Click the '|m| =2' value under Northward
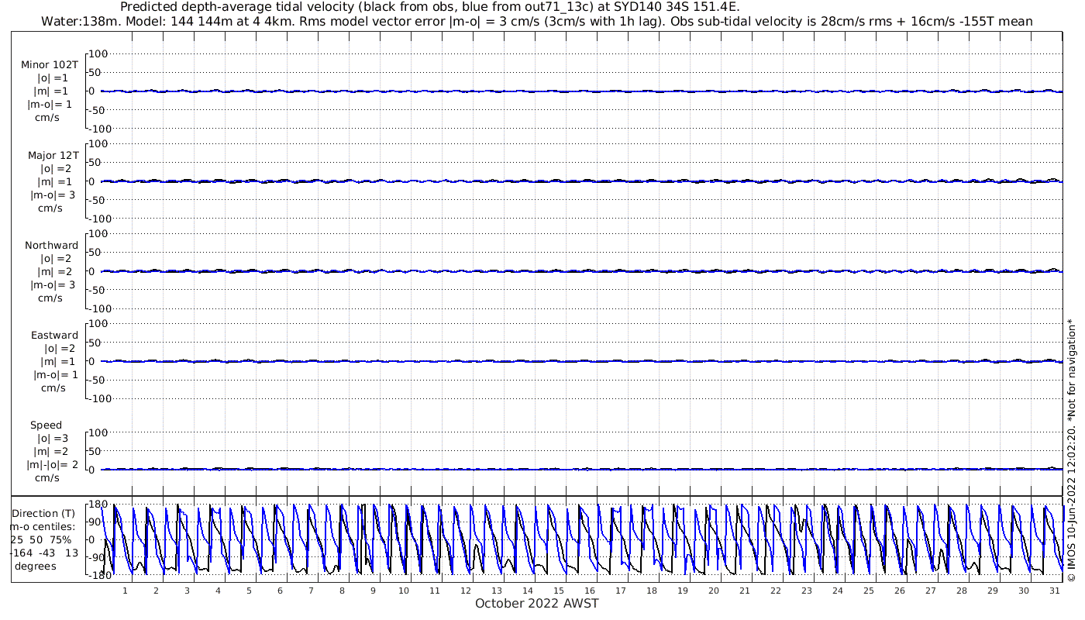This screenshot has width=1085, height=620. point(53,272)
